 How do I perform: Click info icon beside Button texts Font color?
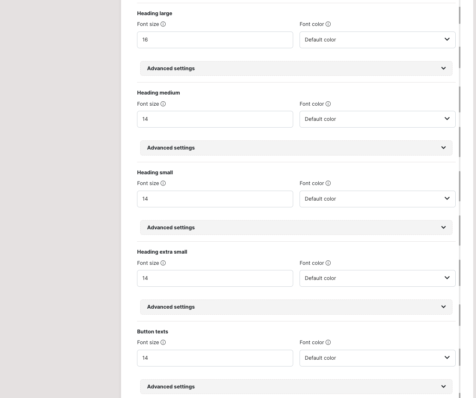click(328, 343)
